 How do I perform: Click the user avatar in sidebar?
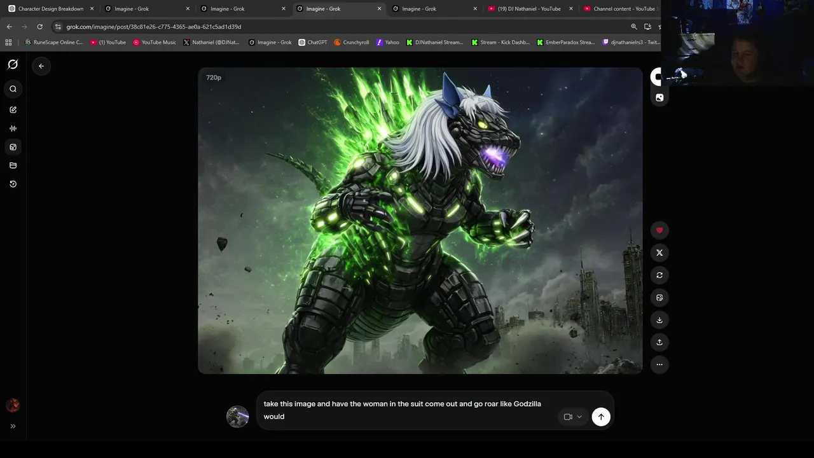click(13, 405)
